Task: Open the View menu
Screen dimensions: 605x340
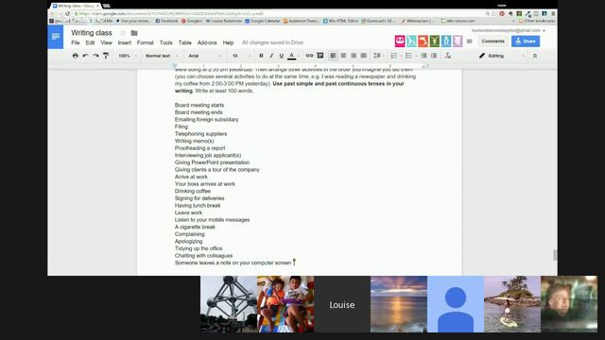Action: click(x=106, y=42)
